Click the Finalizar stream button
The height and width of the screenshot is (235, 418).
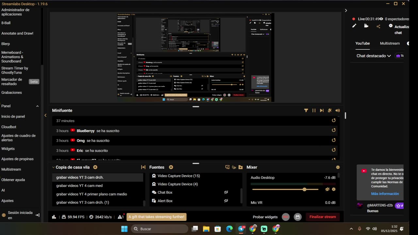[x=323, y=217]
